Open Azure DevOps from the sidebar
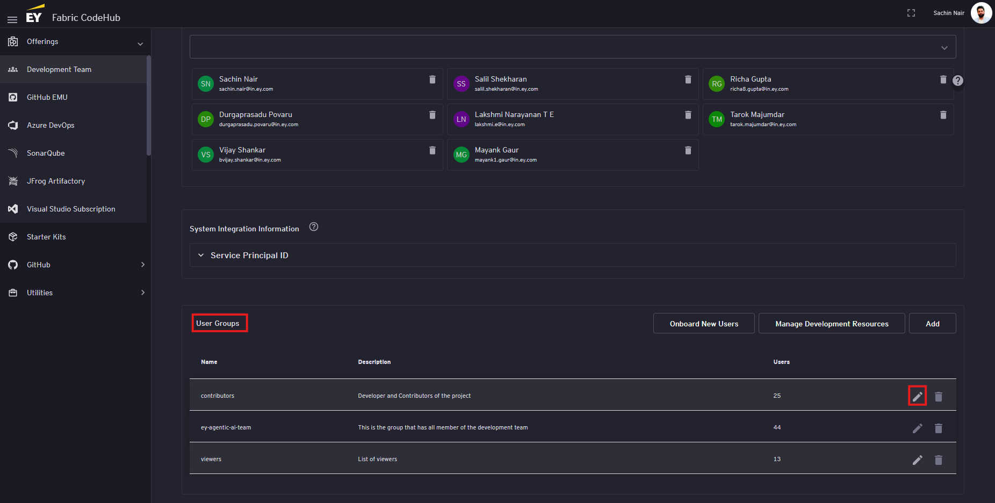995x503 pixels. pyautogui.click(x=51, y=125)
